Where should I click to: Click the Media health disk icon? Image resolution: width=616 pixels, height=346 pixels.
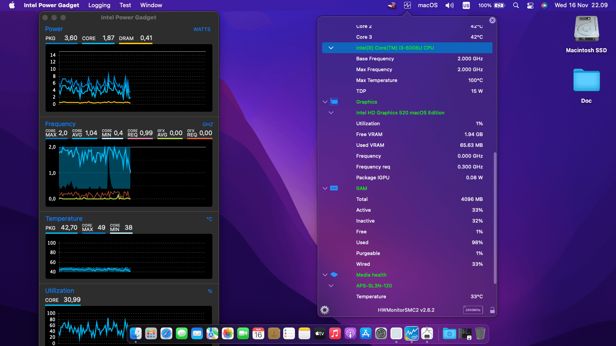coord(334,275)
